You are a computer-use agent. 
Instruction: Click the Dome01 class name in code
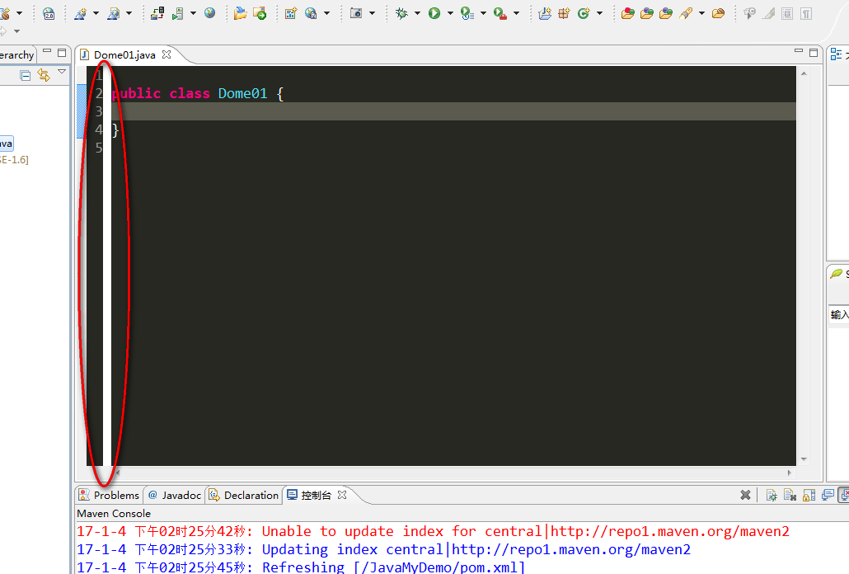pos(242,93)
